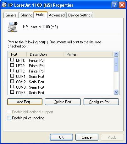
Task: Check the COM4 serial port box
Action: (x=12, y=92)
